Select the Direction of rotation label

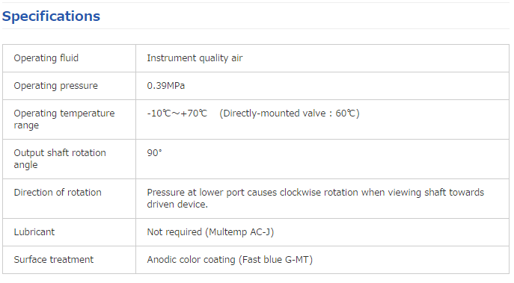point(58,193)
